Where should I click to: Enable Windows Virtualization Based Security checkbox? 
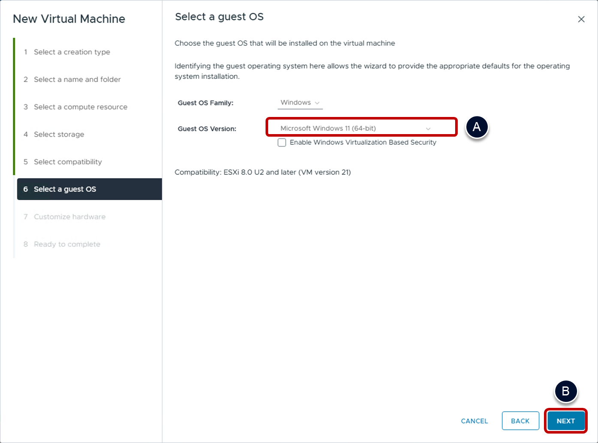click(x=282, y=143)
